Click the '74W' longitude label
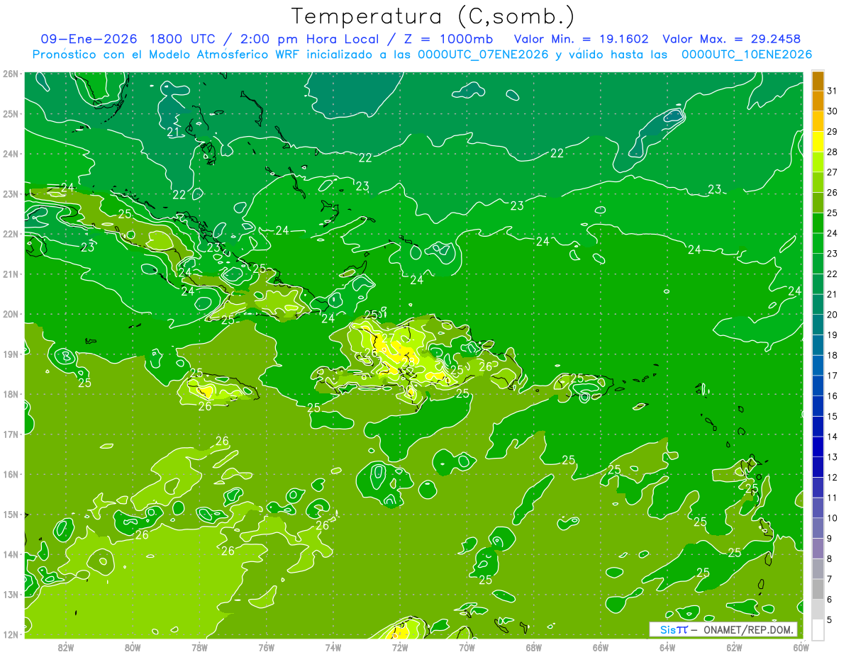Viewport: 851px width, 657px height. pos(333,647)
